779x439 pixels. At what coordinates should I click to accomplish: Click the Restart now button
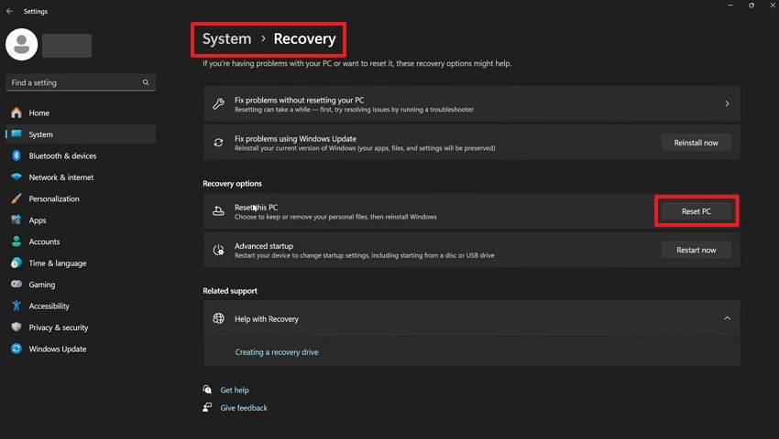coord(696,250)
